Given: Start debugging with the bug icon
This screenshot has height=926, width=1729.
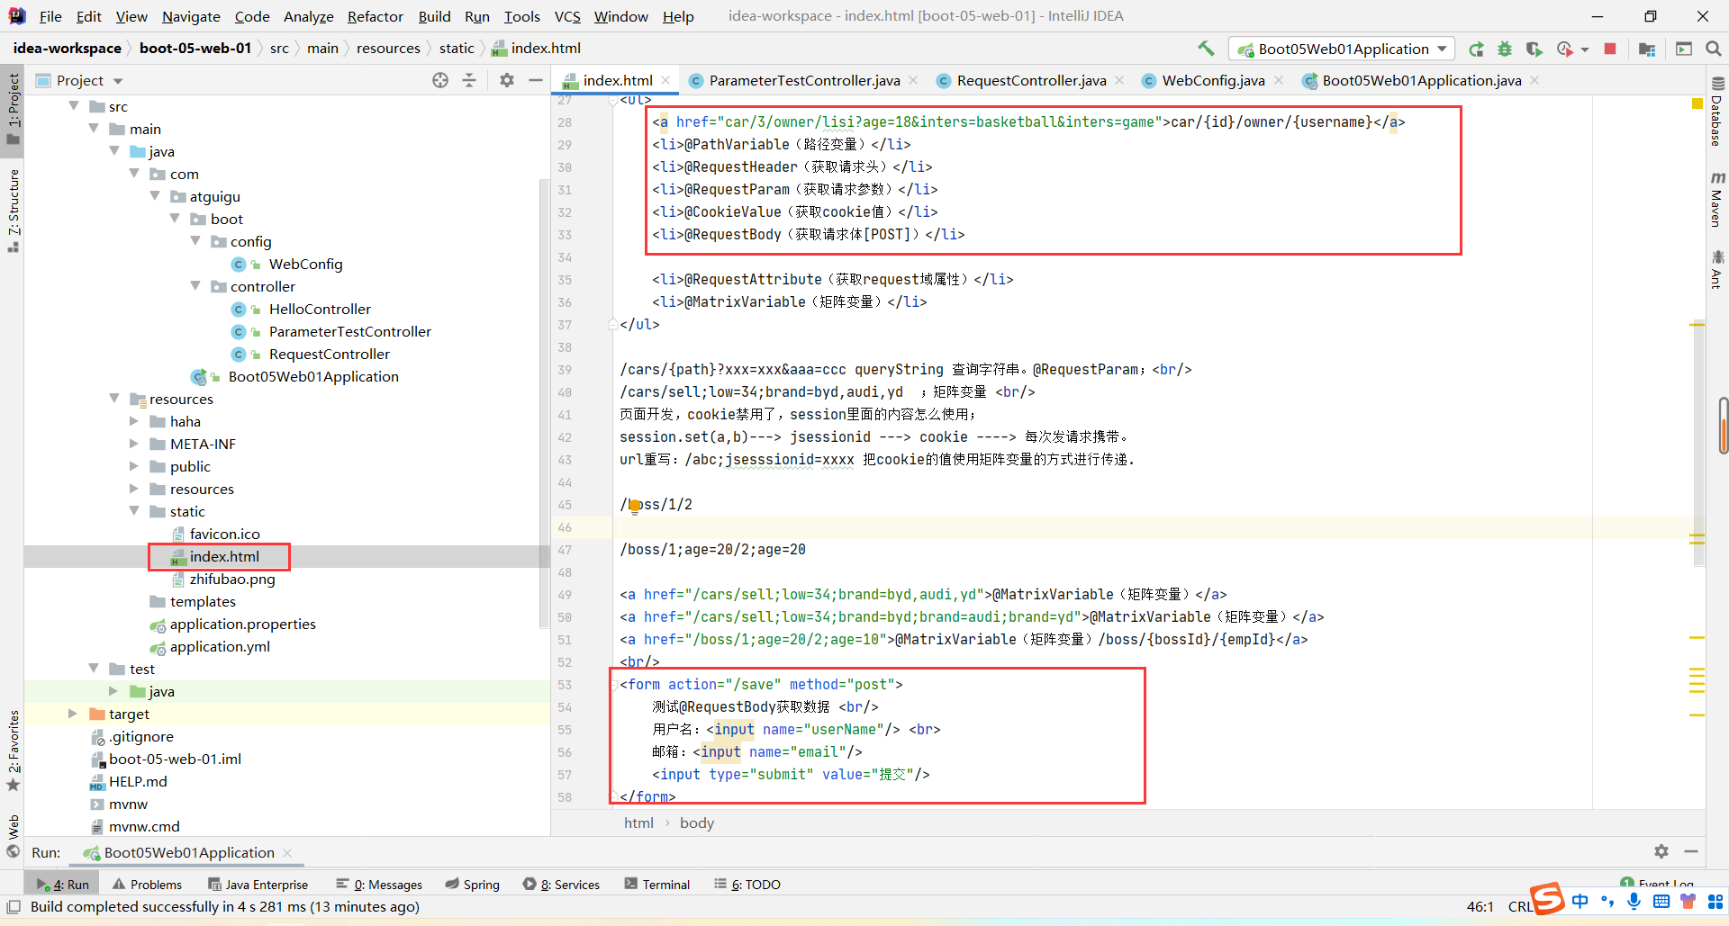Looking at the screenshot, I should pos(1505,49).
